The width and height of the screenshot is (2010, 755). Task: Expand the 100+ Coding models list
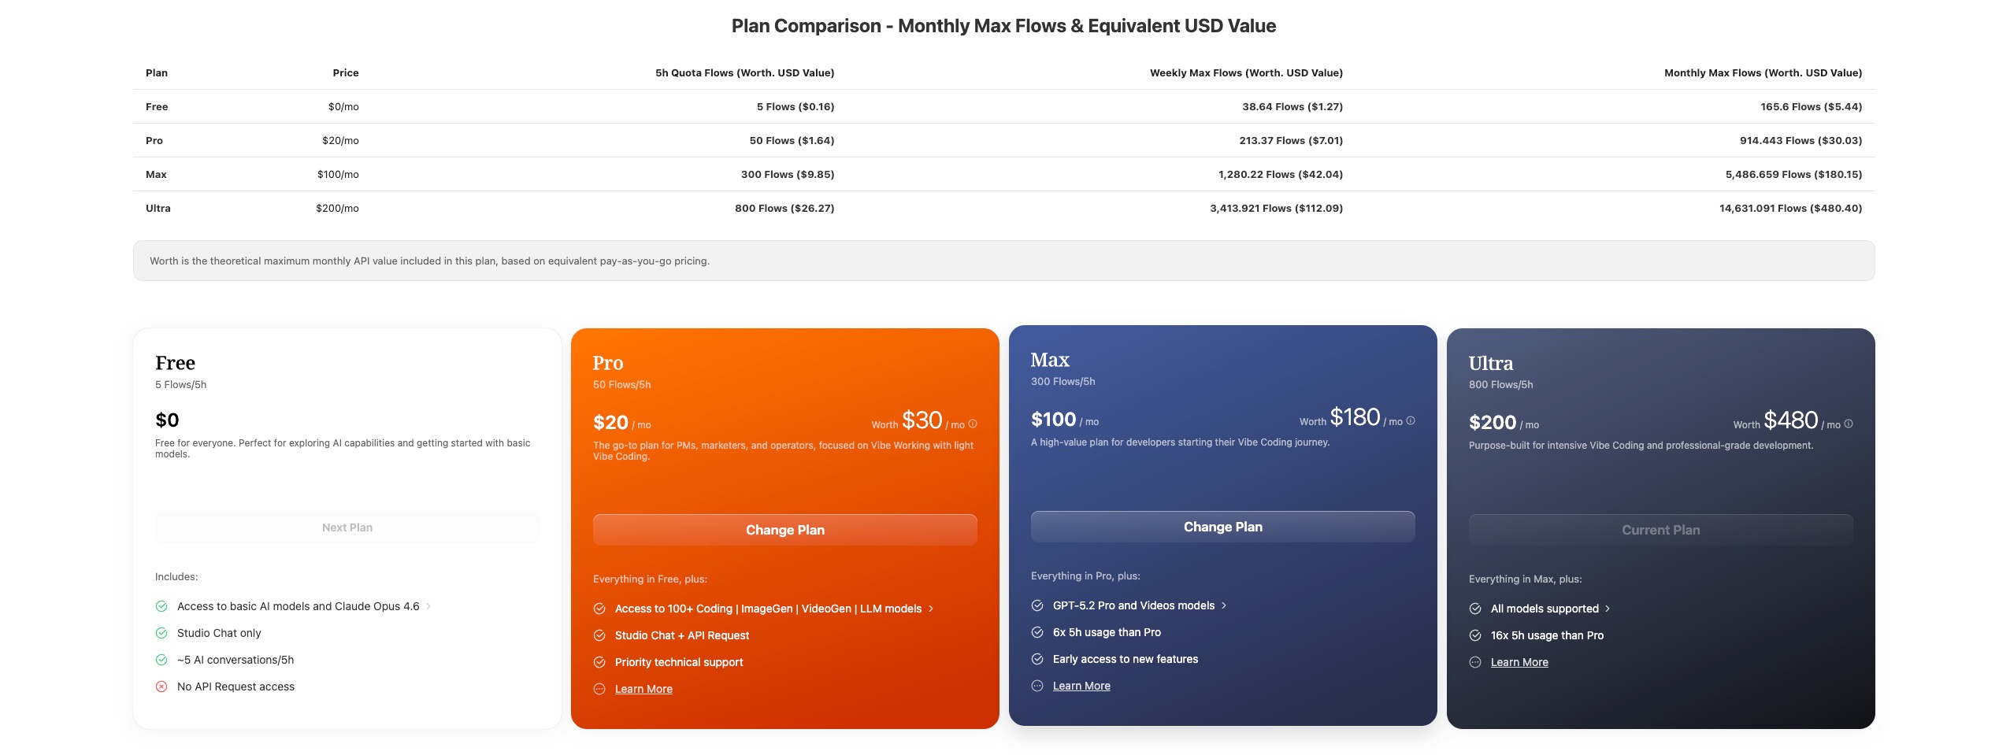(x=930, y=608)
